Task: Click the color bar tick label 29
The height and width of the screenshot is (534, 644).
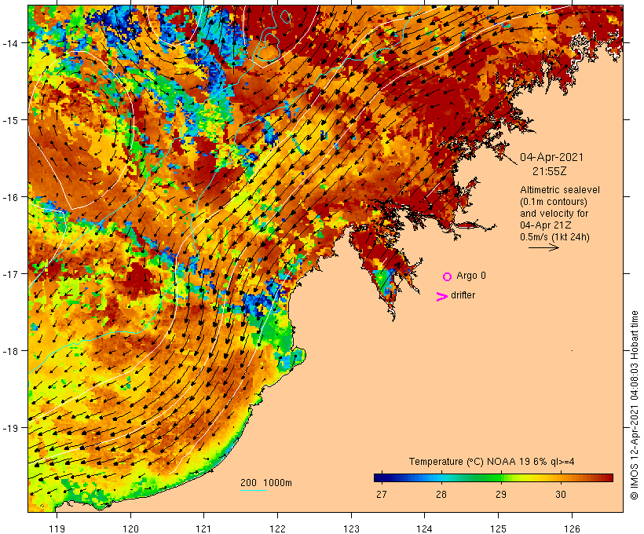Action: (x=500, y=494)
